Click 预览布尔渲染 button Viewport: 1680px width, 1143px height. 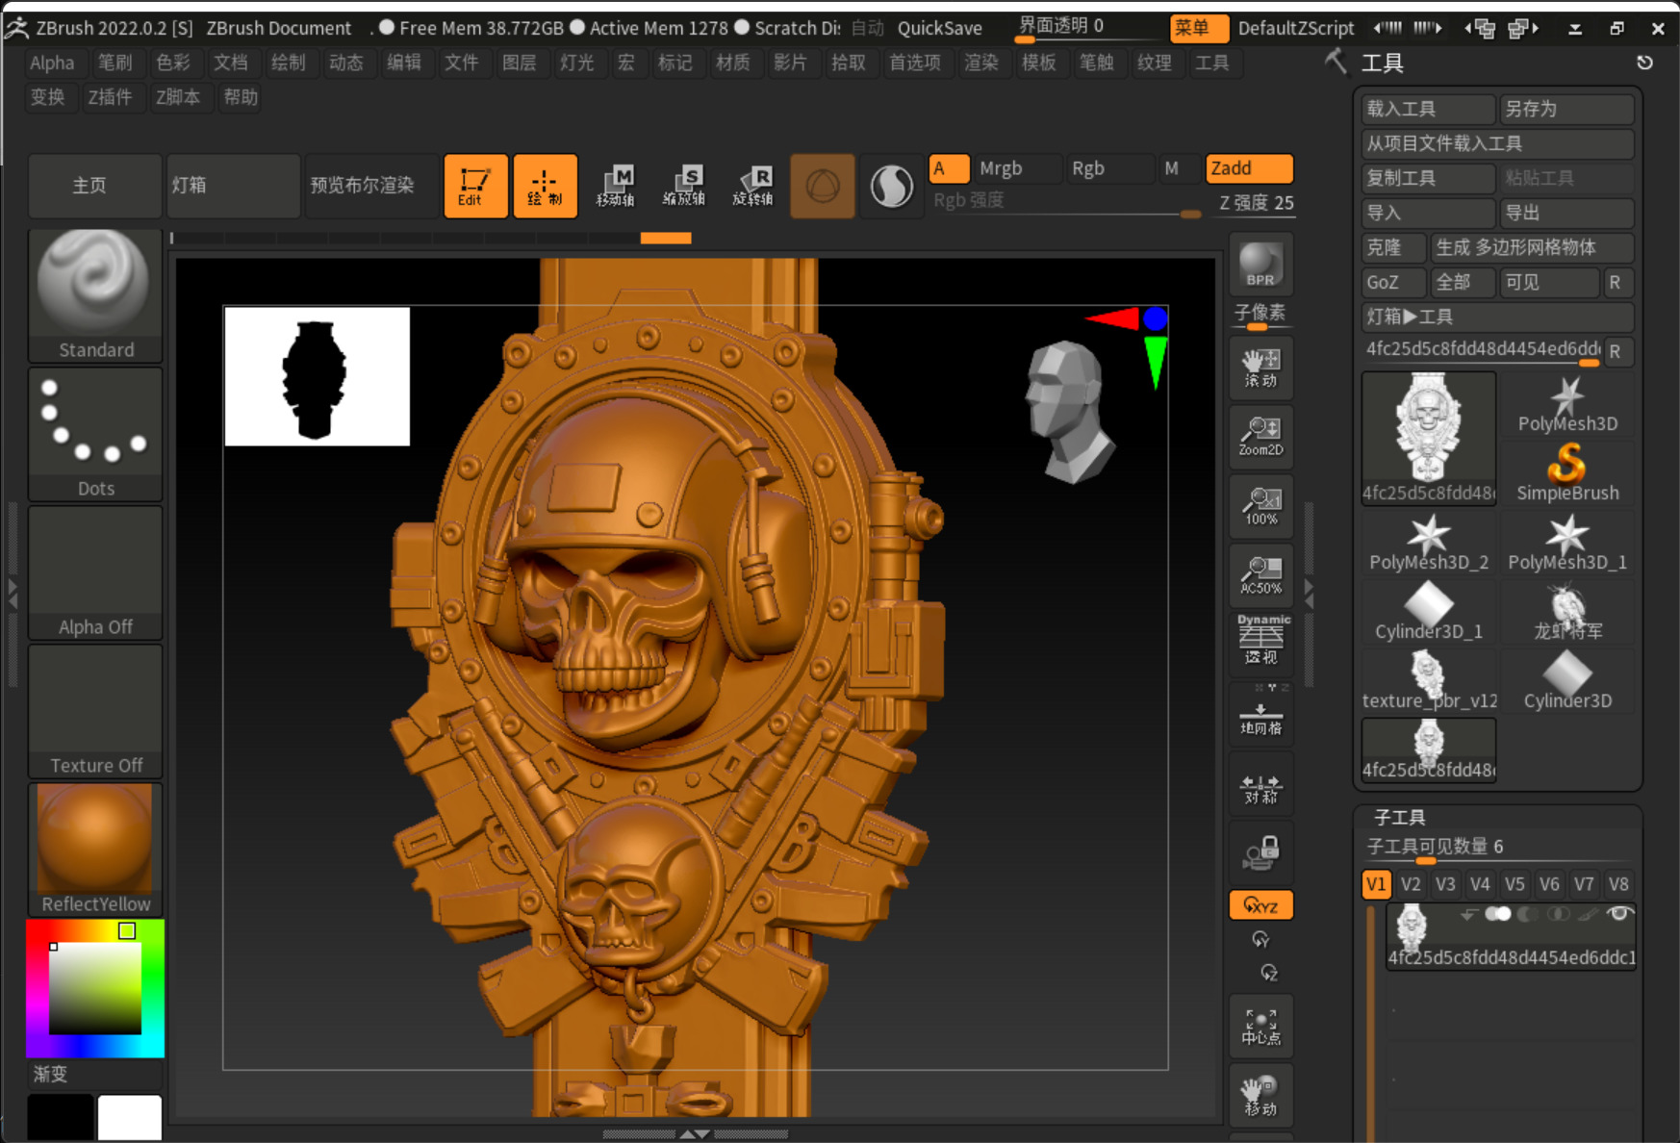tap(371, 186)
